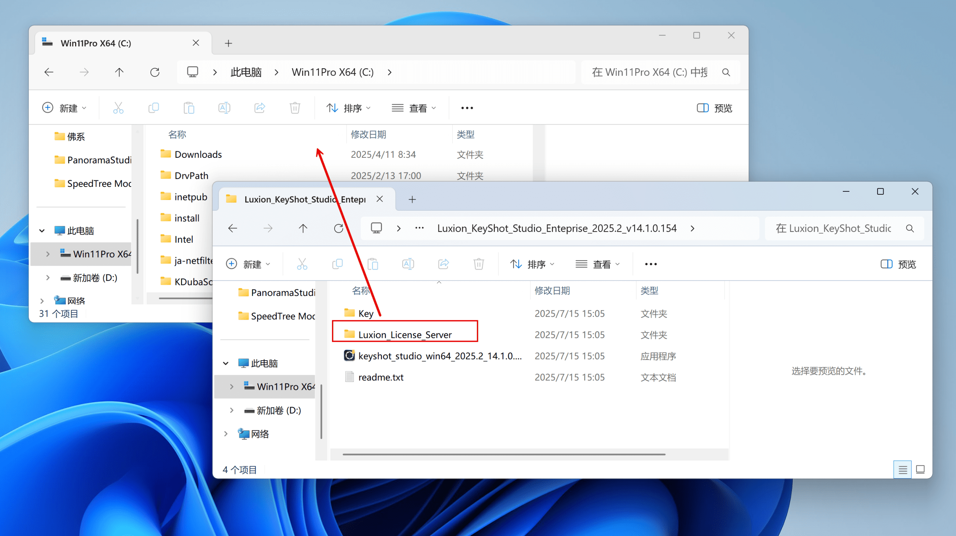This screenshot has height=536, width=956.
Task: Click the Delete trash icon in front window
Action: click(x=478, y=264)
